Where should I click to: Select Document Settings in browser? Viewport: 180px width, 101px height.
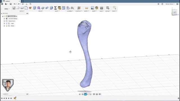coord(13,19)
